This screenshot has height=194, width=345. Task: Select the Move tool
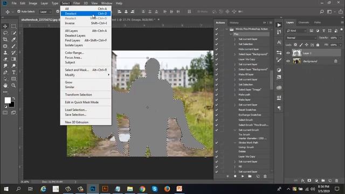click(x=5, y=26)
